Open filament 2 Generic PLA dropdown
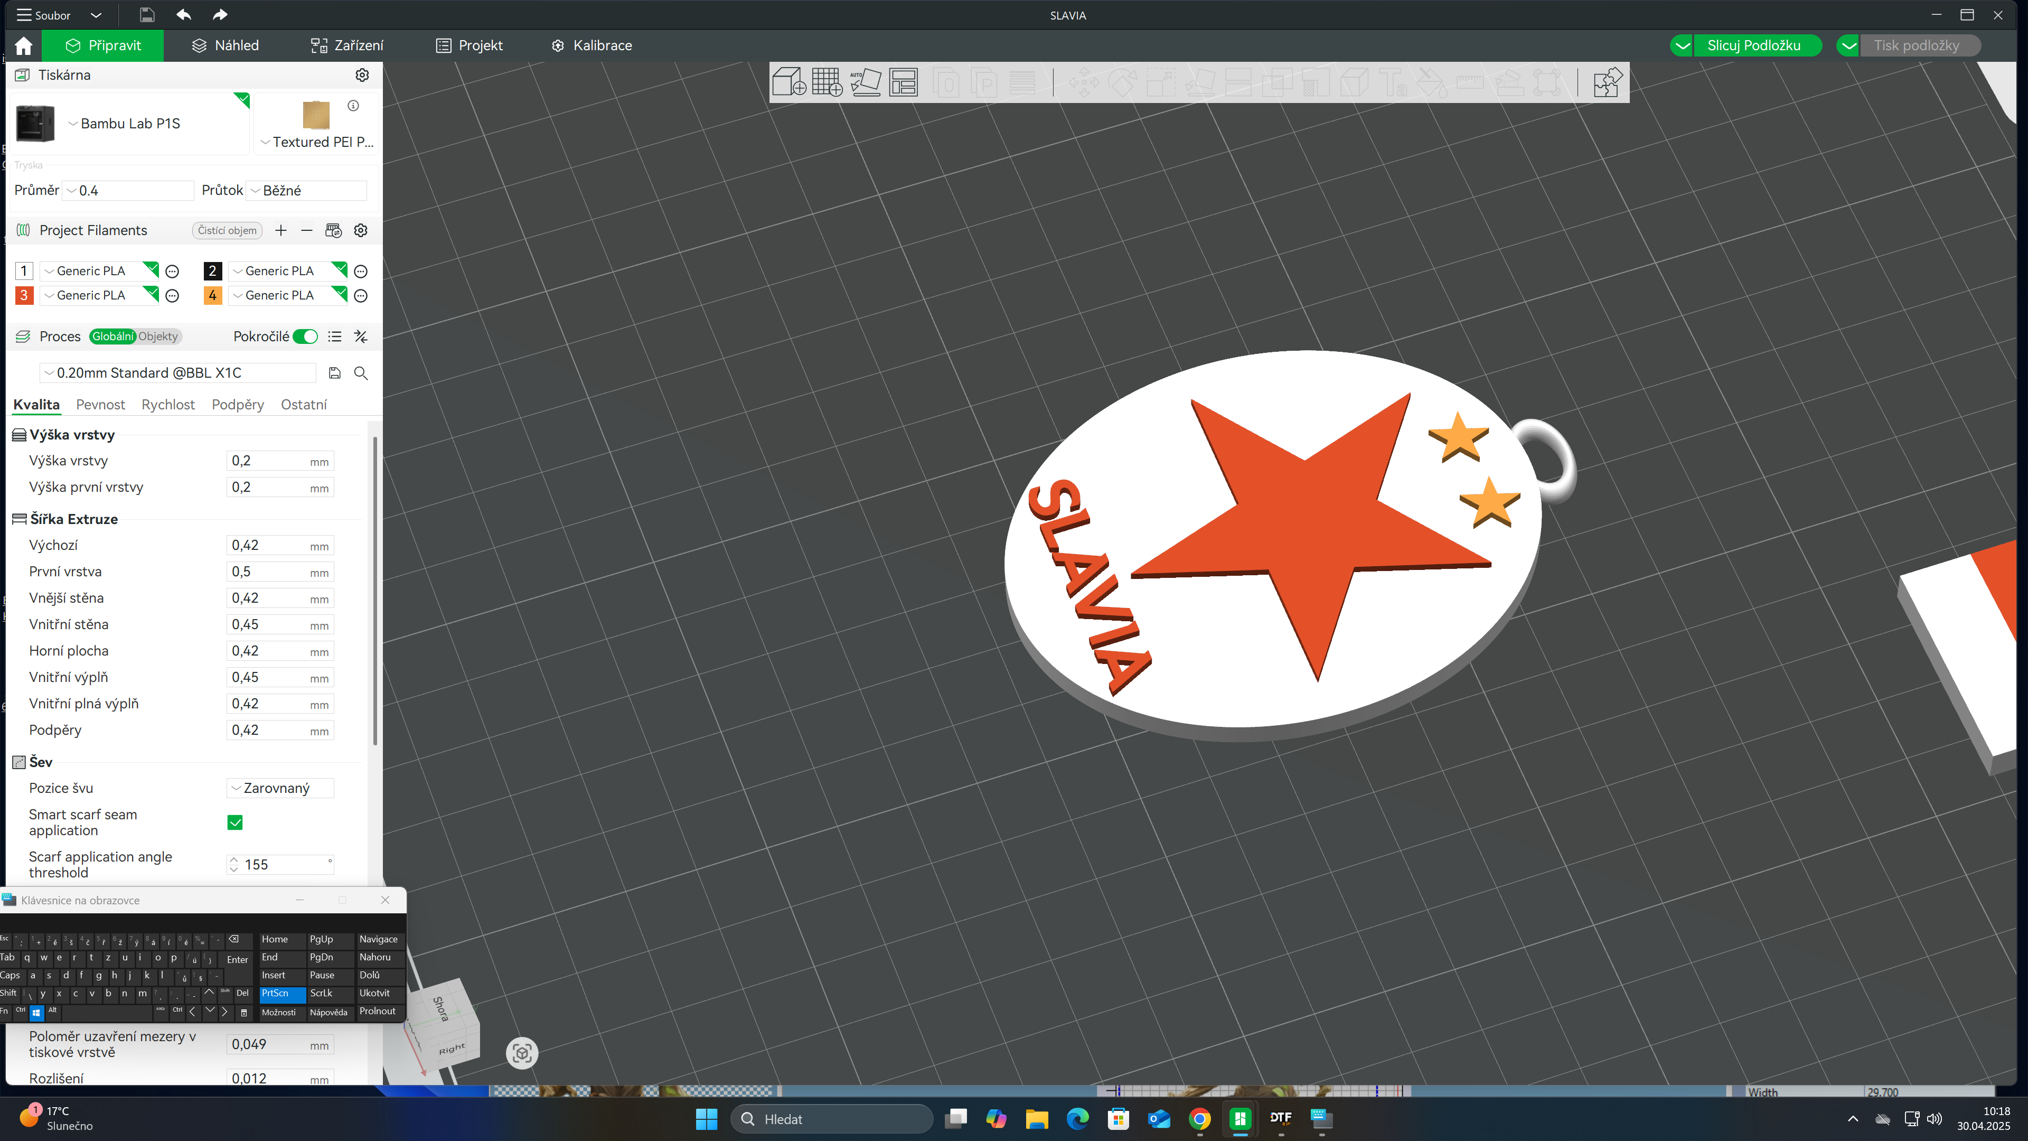The image size is (2028, 1141). tap(288, 271)
